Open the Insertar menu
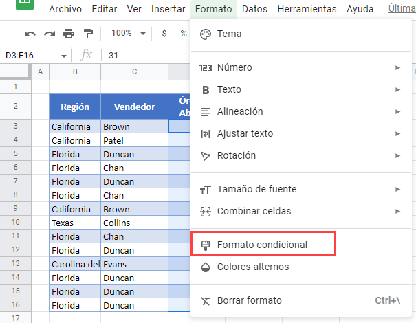 pyautogui.click(x=168, y=9)
